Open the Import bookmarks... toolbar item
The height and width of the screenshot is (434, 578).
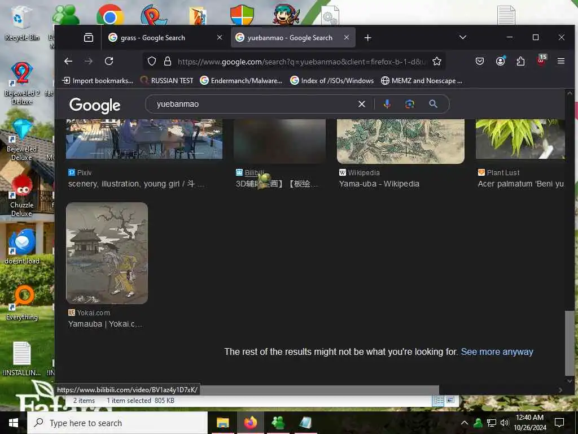coord(98,81)
